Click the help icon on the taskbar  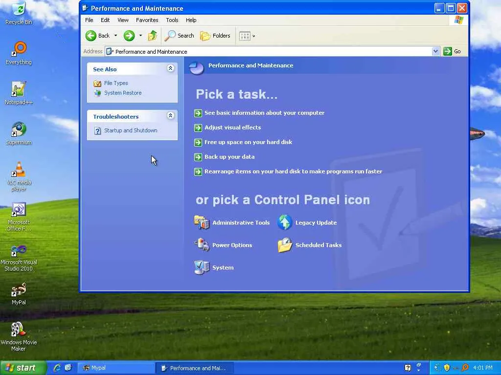(408, 368)
